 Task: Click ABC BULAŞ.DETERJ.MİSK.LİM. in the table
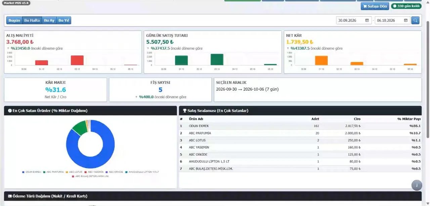click(300, 169)
